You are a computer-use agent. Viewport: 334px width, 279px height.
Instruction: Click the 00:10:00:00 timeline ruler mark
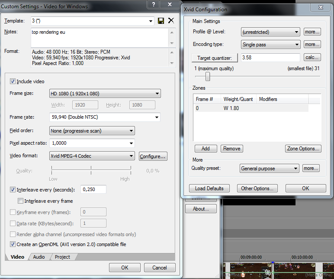click(x=302, y=257)
